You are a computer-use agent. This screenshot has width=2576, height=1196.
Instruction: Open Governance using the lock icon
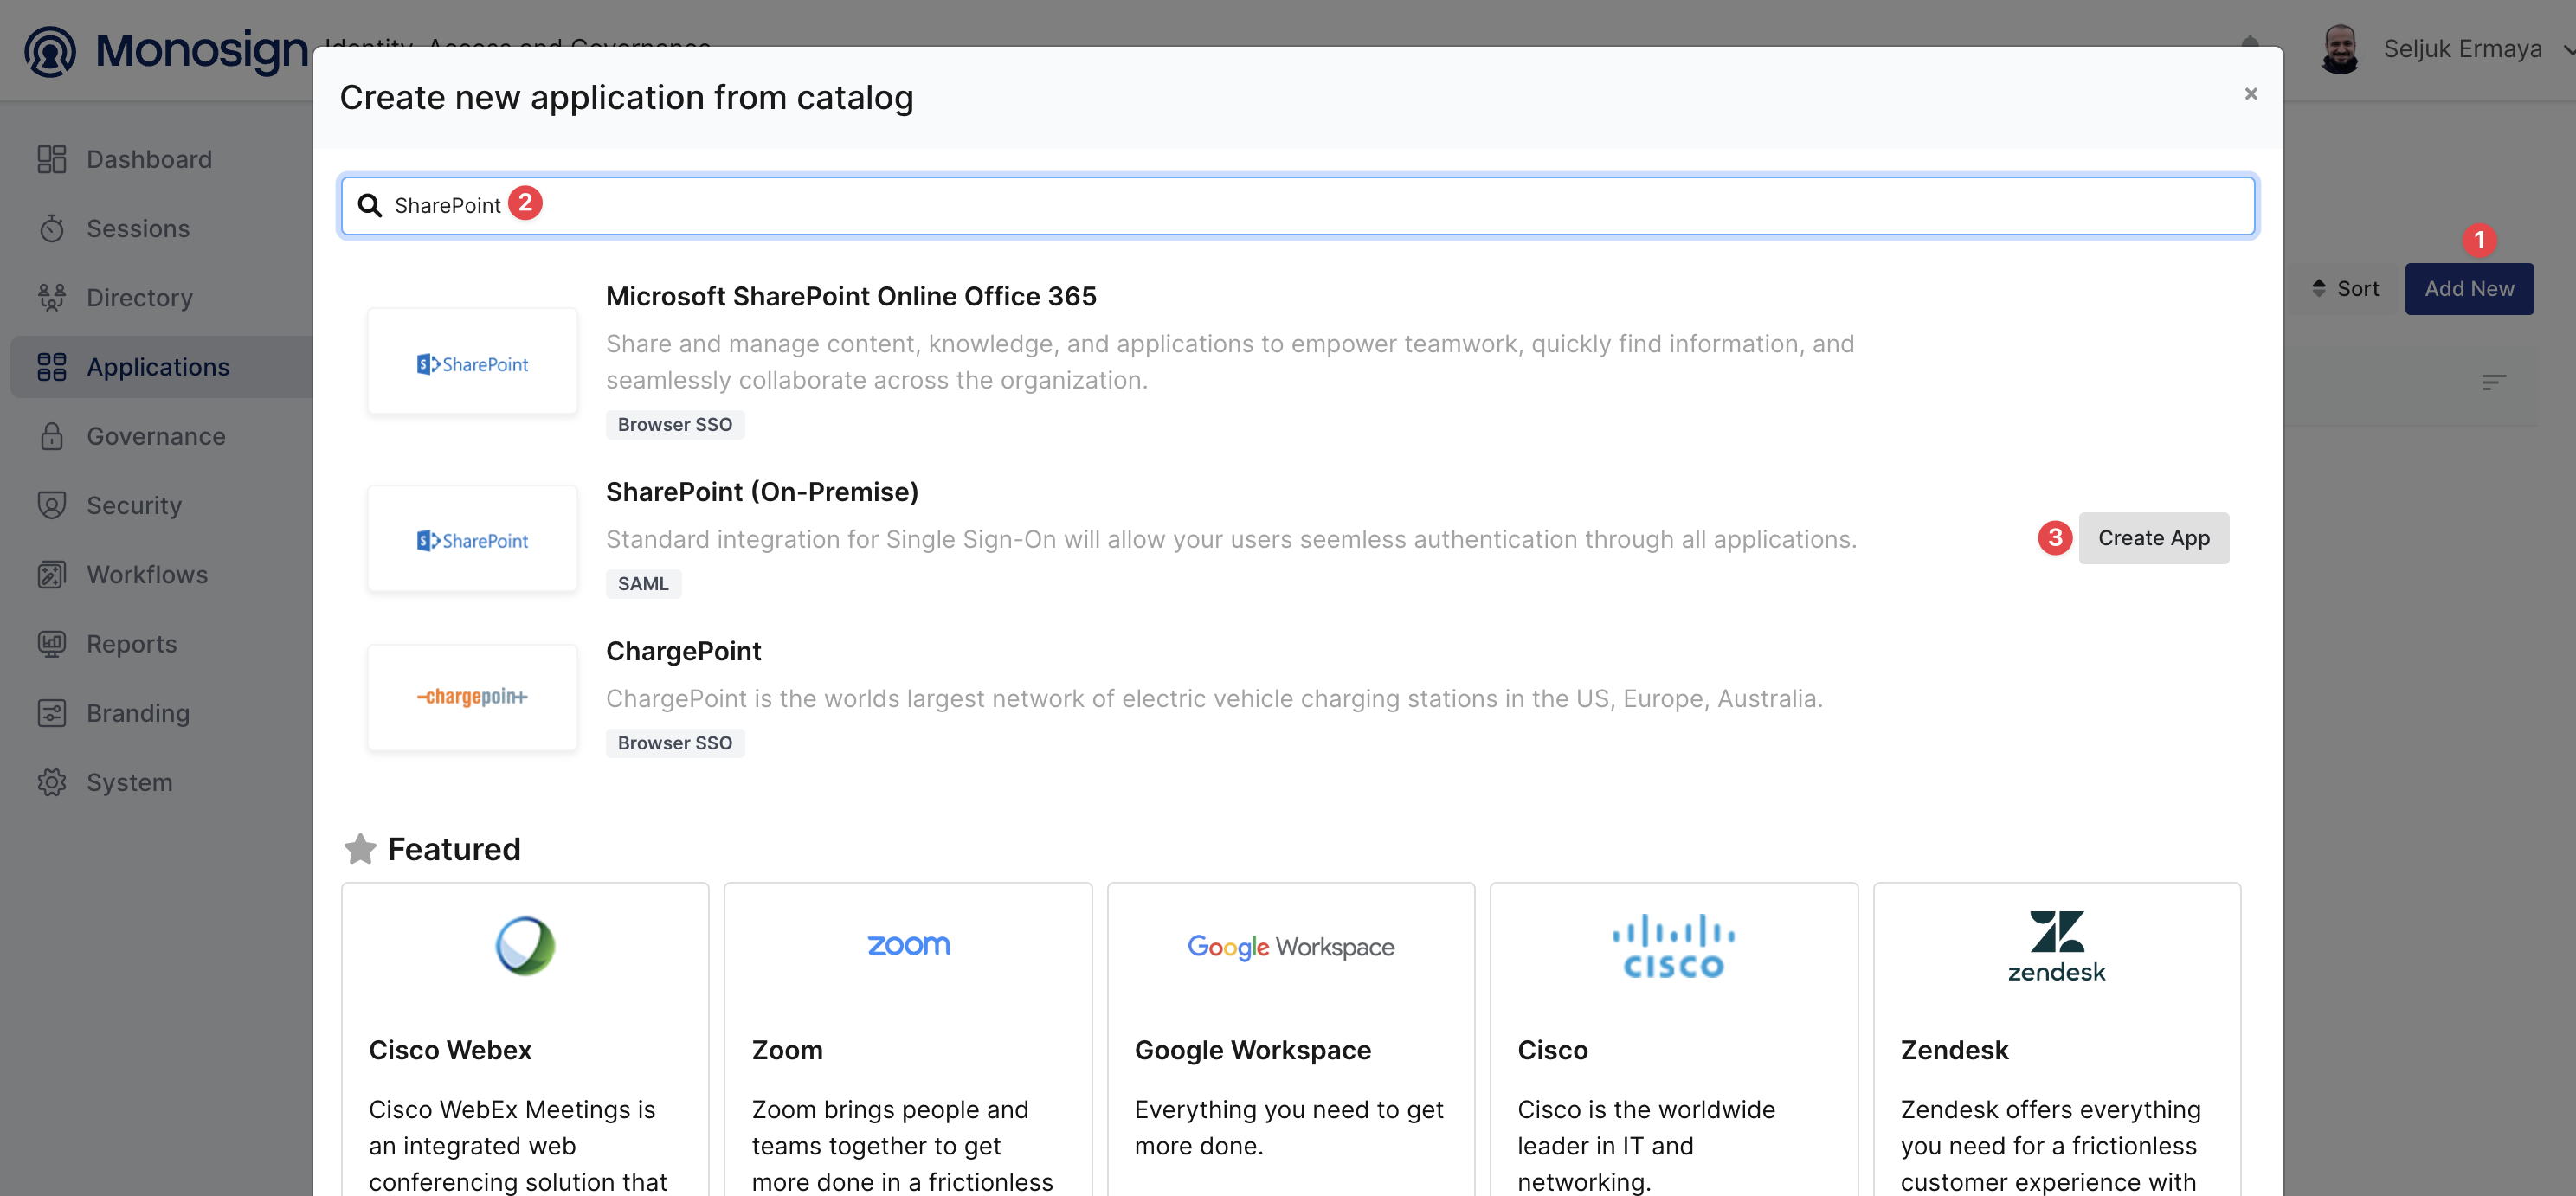[51, 436]
